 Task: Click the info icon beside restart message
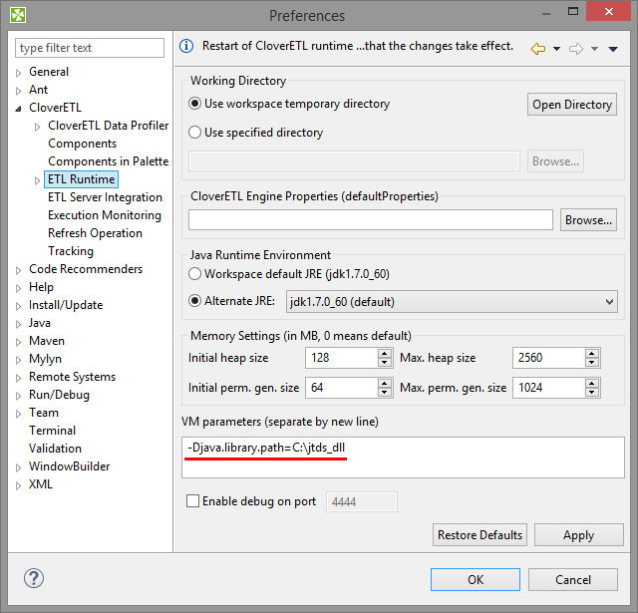click(186, 46)
